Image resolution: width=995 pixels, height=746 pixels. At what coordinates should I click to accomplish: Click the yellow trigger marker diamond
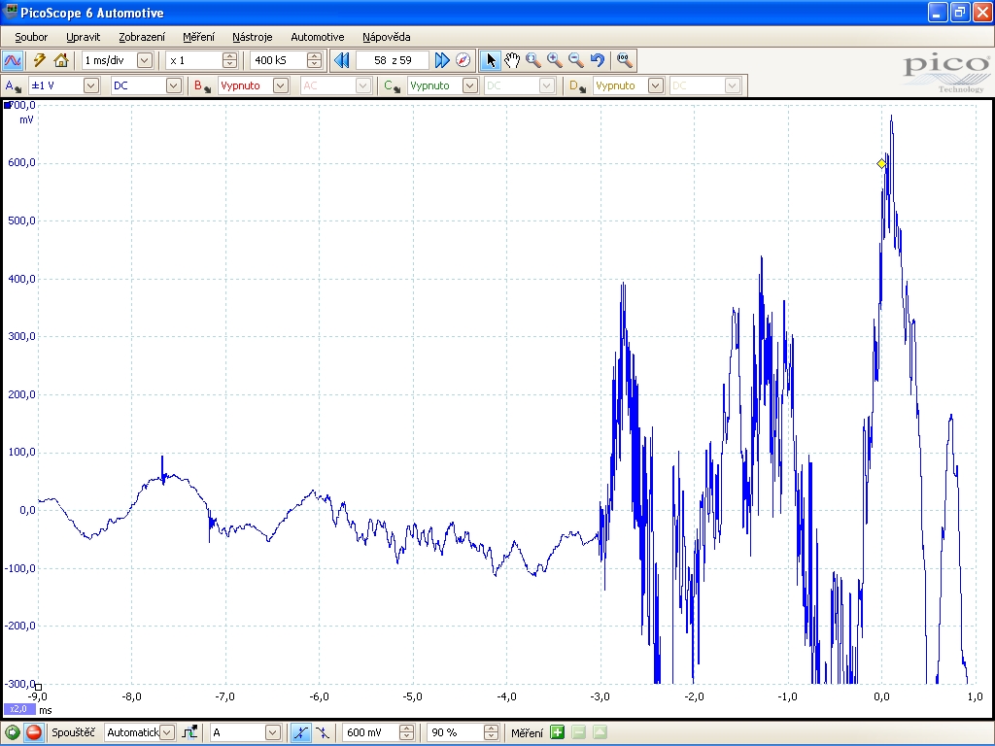(x=882, y=164)
